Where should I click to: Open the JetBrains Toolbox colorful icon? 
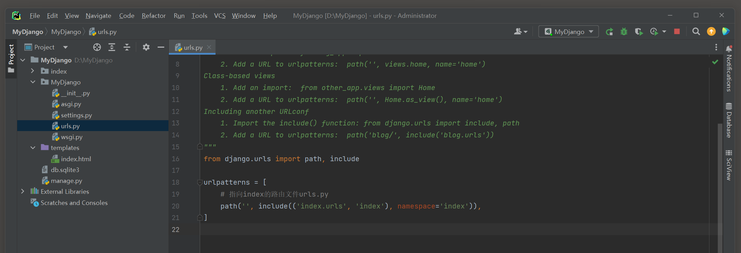tap(726, 32)
